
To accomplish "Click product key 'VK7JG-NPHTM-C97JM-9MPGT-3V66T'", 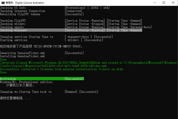I will [57, 46].
